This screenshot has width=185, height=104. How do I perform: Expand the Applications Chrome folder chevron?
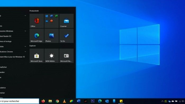(x=25, y=52)
